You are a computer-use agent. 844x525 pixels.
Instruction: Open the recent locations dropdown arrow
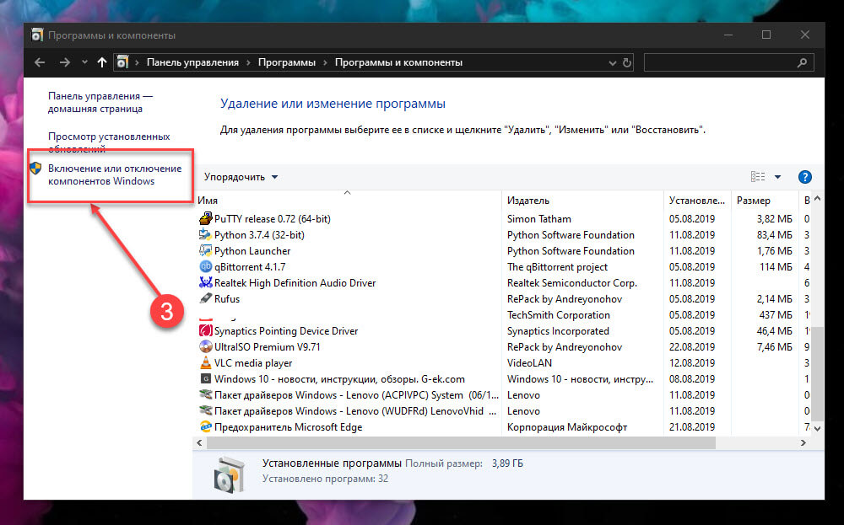click(x=84, y=62)
